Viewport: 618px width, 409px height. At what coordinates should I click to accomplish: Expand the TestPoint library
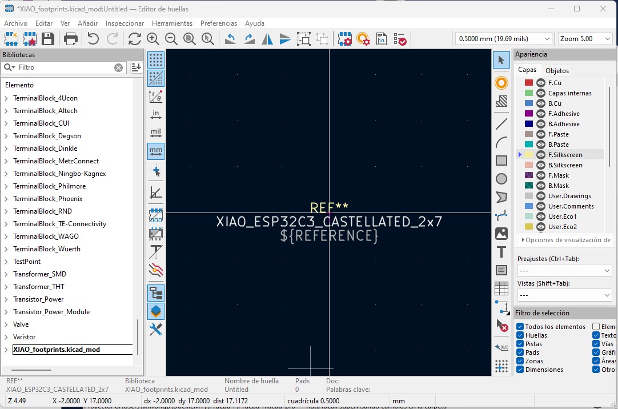(x=6, y=262)
